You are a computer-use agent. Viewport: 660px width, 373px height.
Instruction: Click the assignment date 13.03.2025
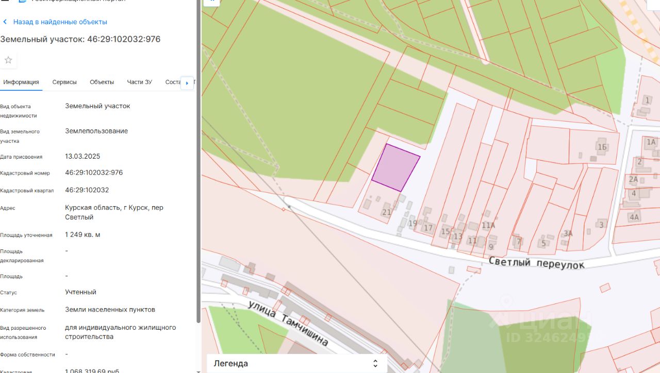82,156
